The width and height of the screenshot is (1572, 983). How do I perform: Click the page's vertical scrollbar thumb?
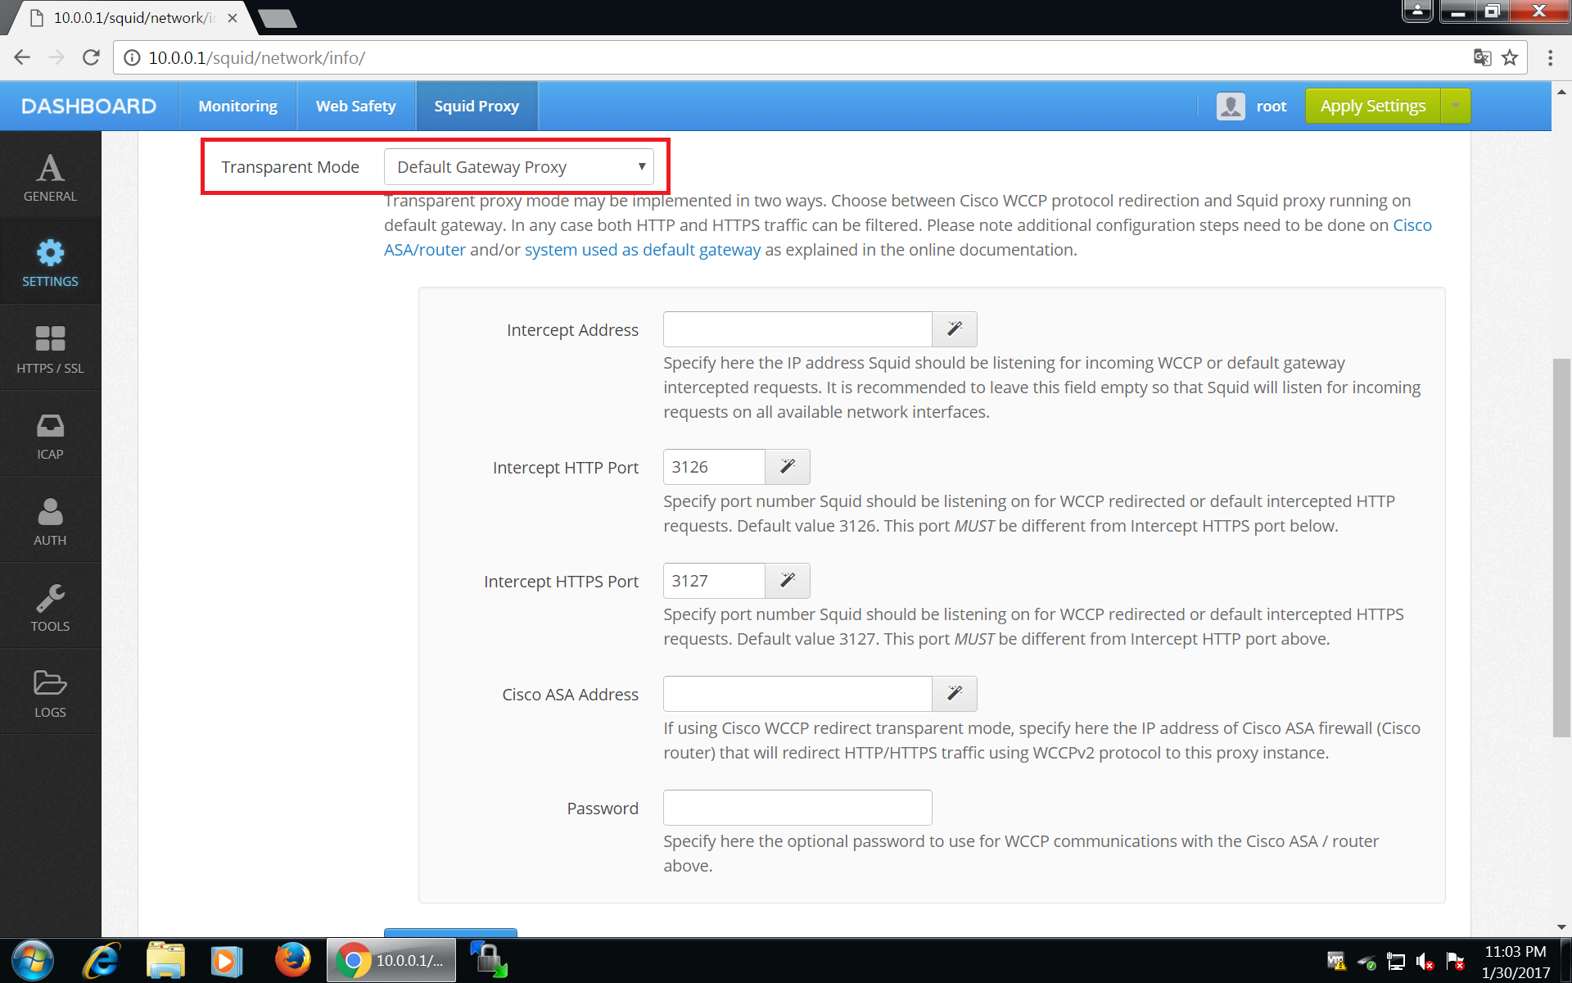(1561, 547)
